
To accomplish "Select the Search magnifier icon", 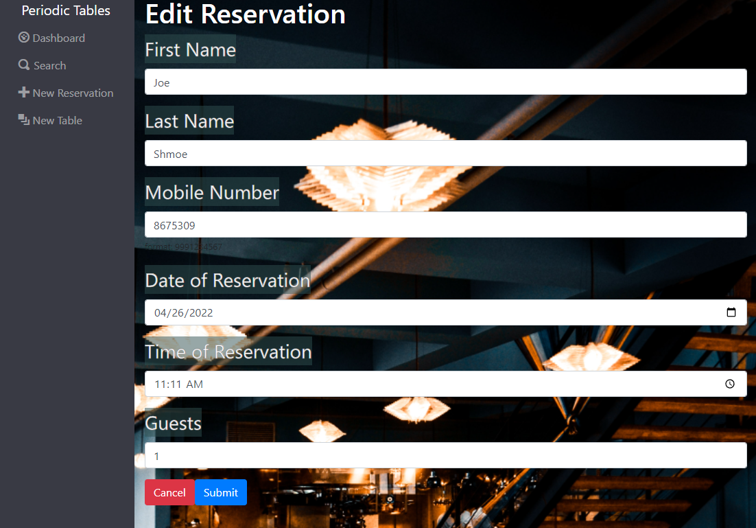I will point(23,65).
